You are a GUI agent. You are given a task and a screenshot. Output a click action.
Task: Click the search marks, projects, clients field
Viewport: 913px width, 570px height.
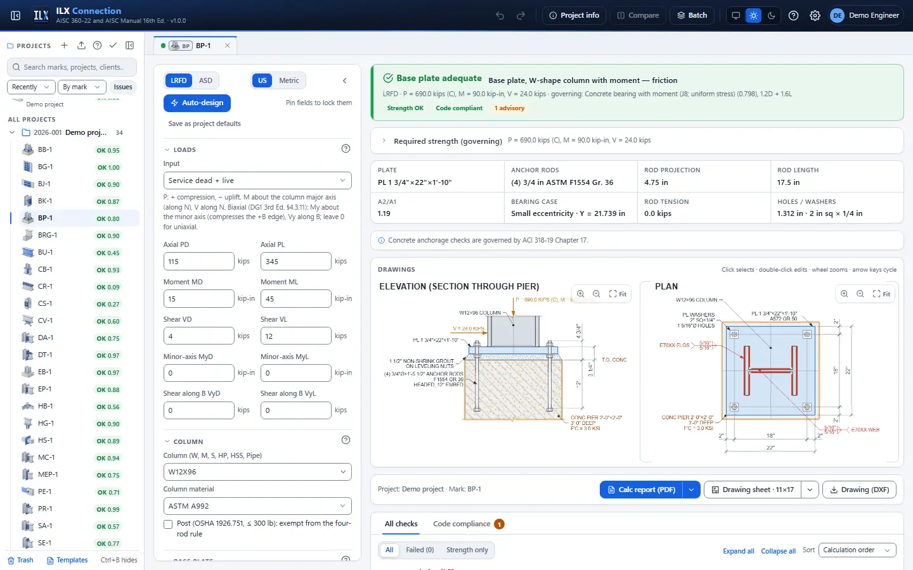73,67
